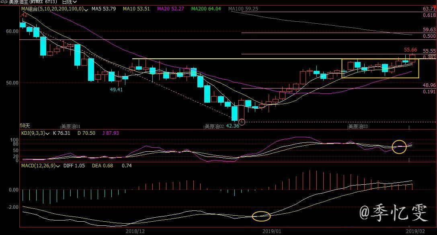Toggle the magenta MA20 legend entry
The height and width of the screenshot is (235, 437).
[170, 8]
